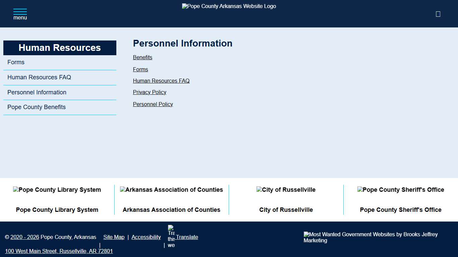This screenshot has height=257, width=458.
Task: Click the Pope County Library System logo
Action: tap(57, 190)
